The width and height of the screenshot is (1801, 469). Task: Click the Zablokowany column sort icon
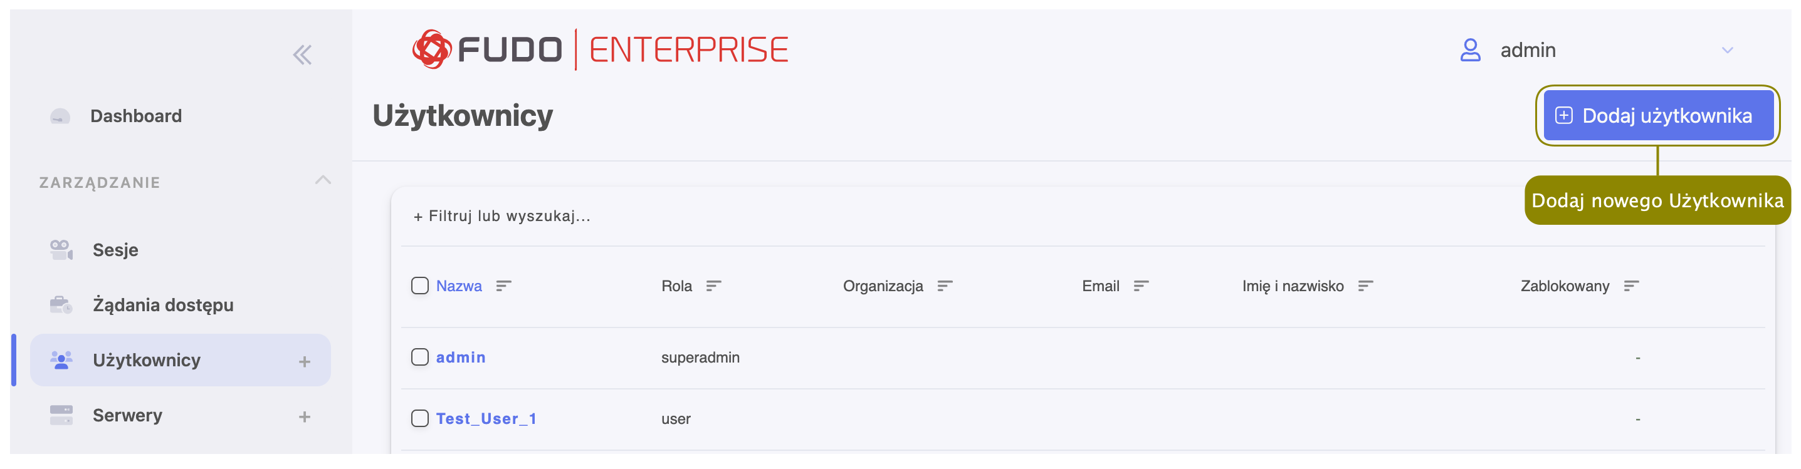pyautogui.click(x=1631, y=286)
